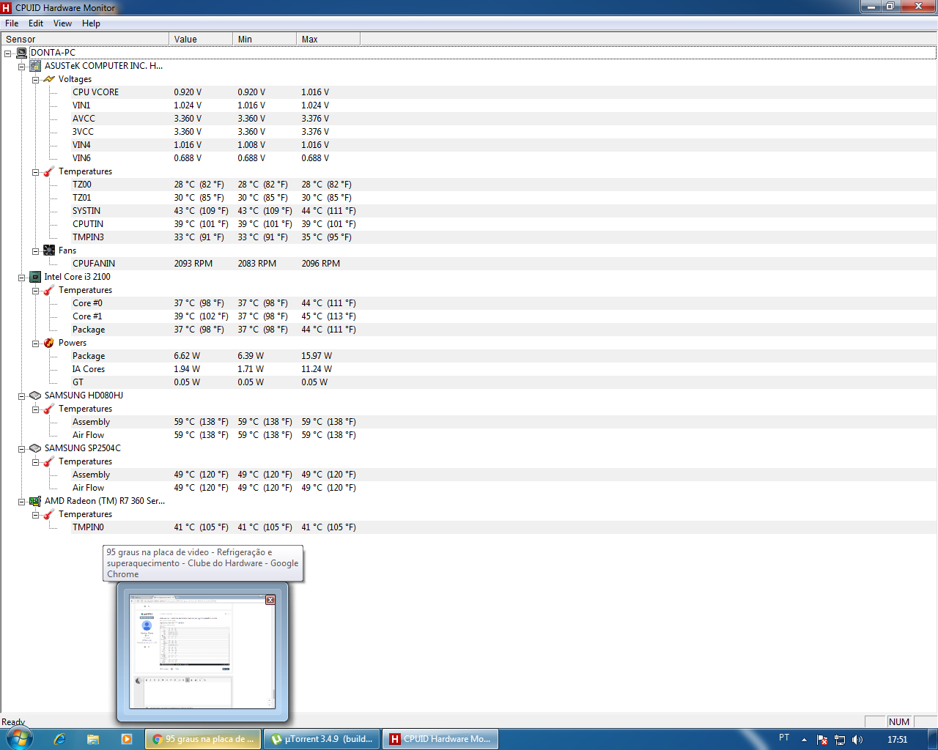This screenshot has height=750, width=938.
Task: Click the SAMSUNG SP2504C drive icon
Action: (34, 448)
